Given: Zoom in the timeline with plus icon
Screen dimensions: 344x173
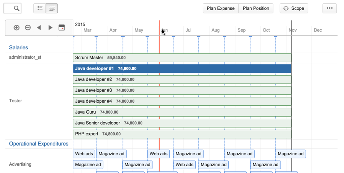Looking at the screenshot, I should (x=17, y=27).
